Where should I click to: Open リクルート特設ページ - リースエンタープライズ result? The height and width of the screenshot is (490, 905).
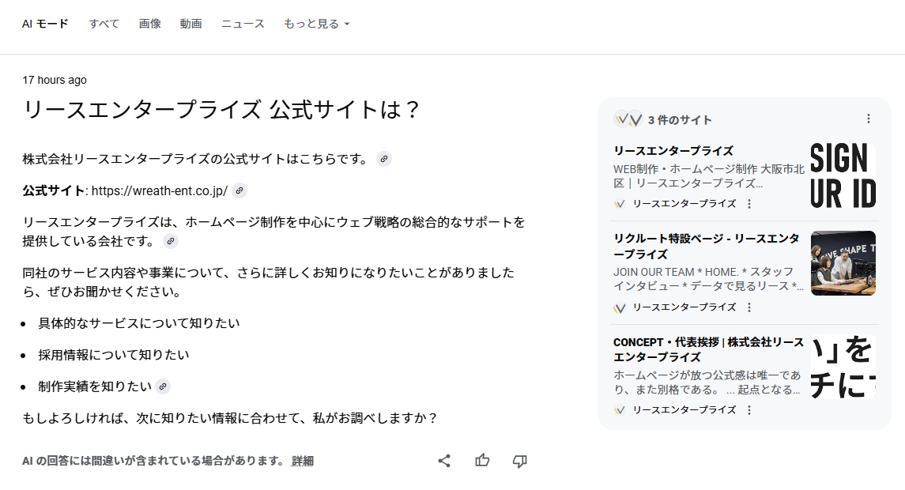pos(706,247)
